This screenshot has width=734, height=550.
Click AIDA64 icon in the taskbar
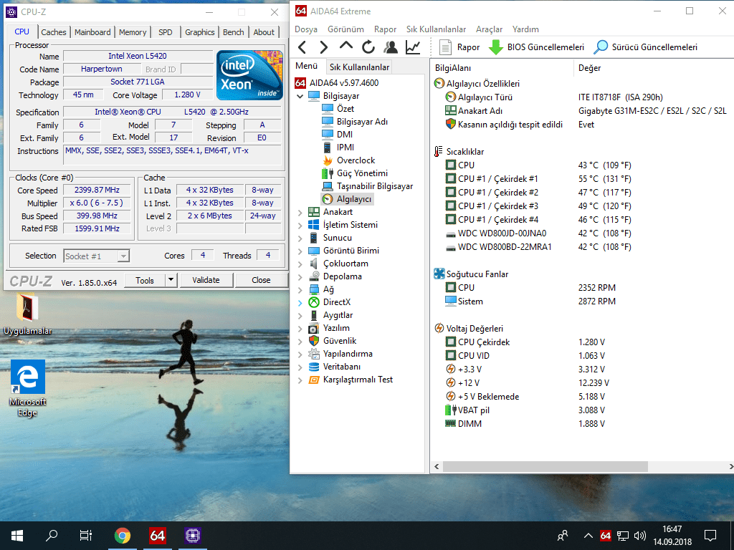[x=158, y=535]
